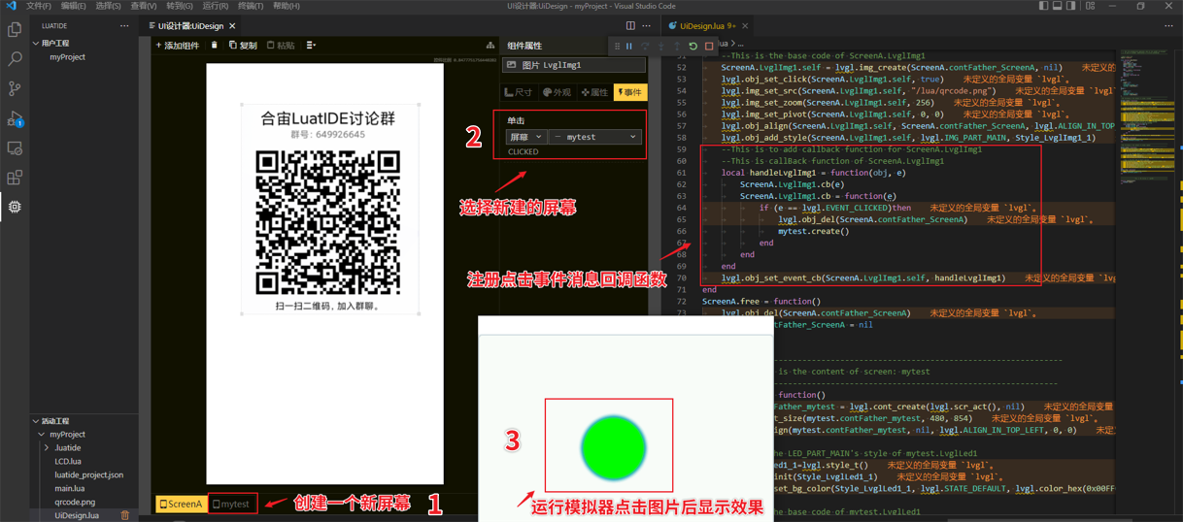Pause the debug session
This screenshot has height=522, width=1183.
tap(629, 46)
